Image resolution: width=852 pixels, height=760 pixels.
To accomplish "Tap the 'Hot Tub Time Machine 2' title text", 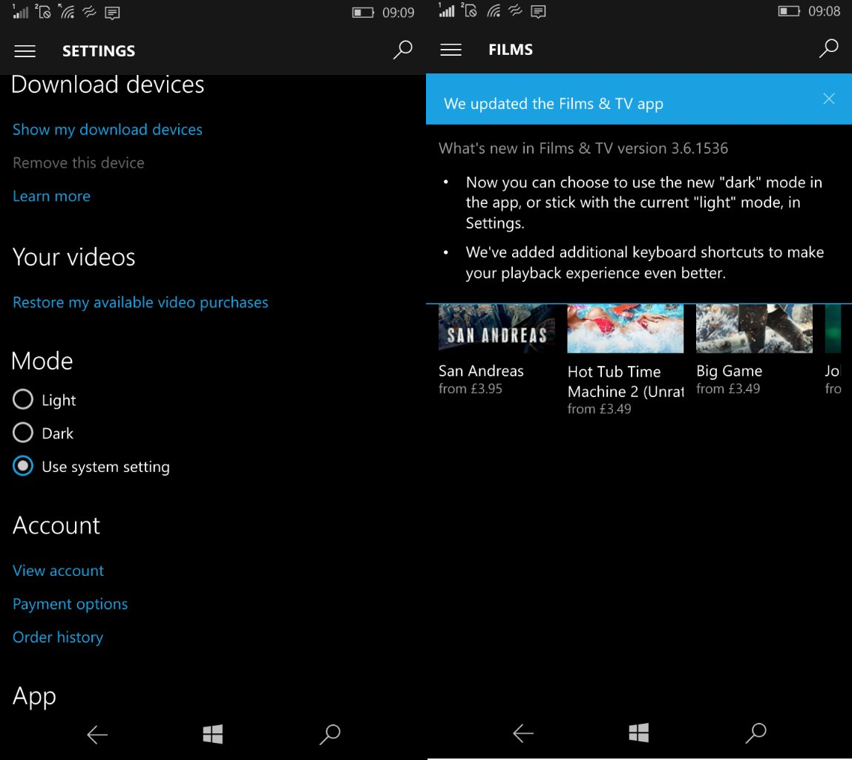I will (x=626, y=381).
